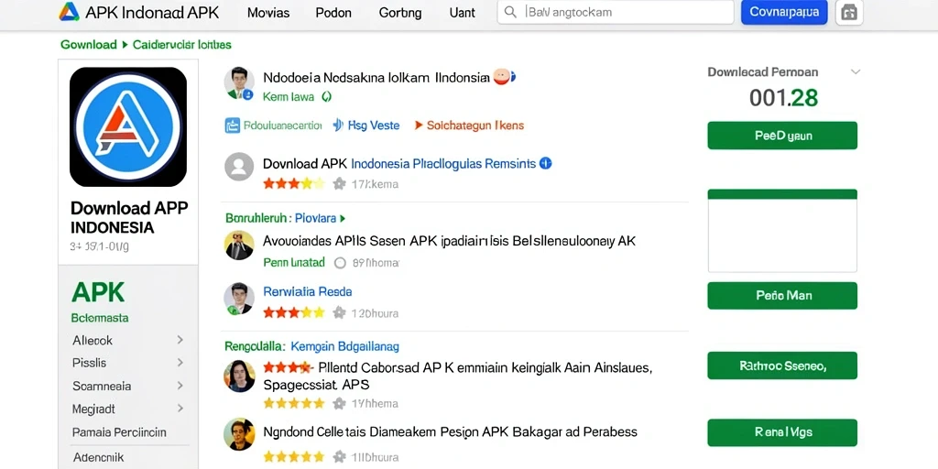Click the green circle icon beside Kem lawa
This screenshot has width=938, height=469.
(326, 96)
